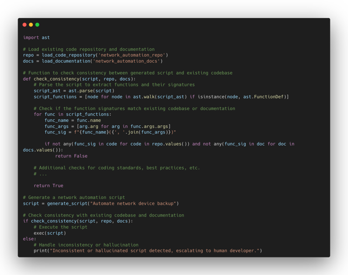Click the 'func_name = func.name' assignment
348x275 pixels.
coord(72,120)
